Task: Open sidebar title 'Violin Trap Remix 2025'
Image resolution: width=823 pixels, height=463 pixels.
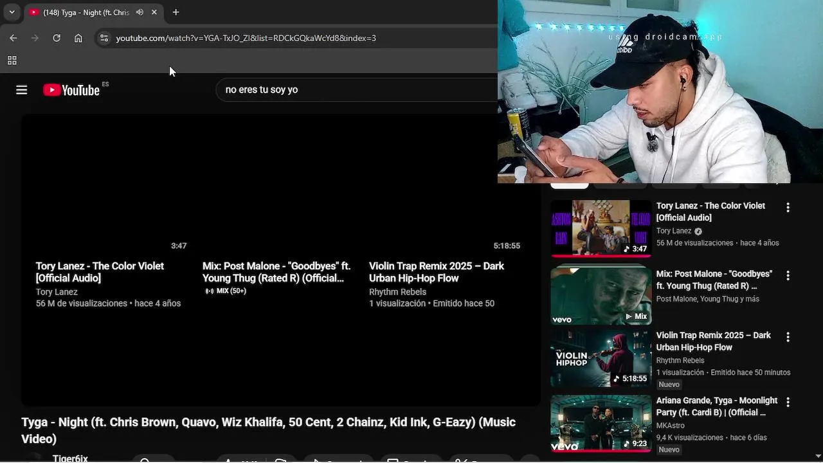Action: pyautogui.click(x=713, y=341)
